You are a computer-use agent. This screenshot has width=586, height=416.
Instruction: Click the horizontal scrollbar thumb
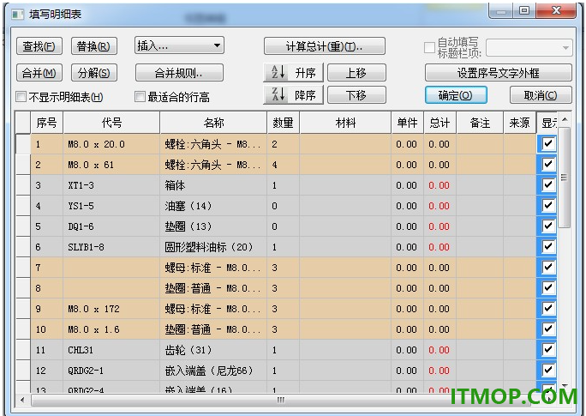pos(281,400)
